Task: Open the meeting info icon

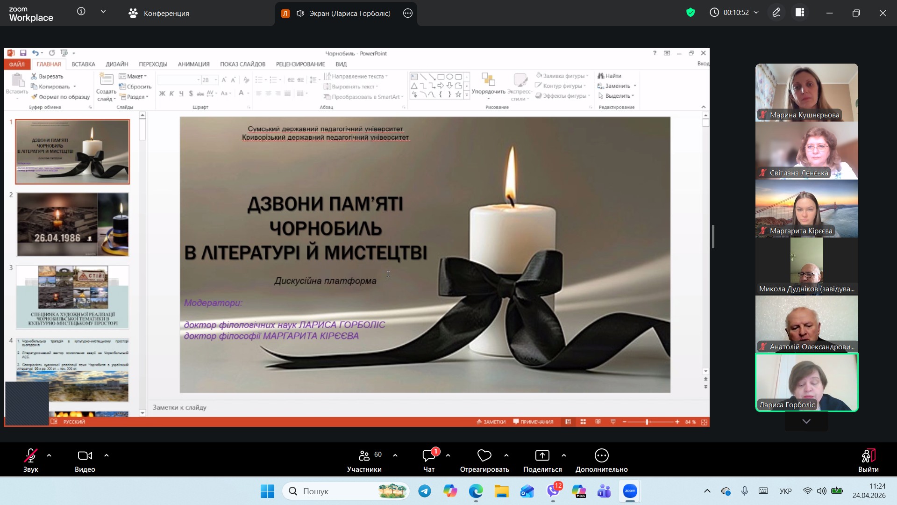Action: point(81,12)
